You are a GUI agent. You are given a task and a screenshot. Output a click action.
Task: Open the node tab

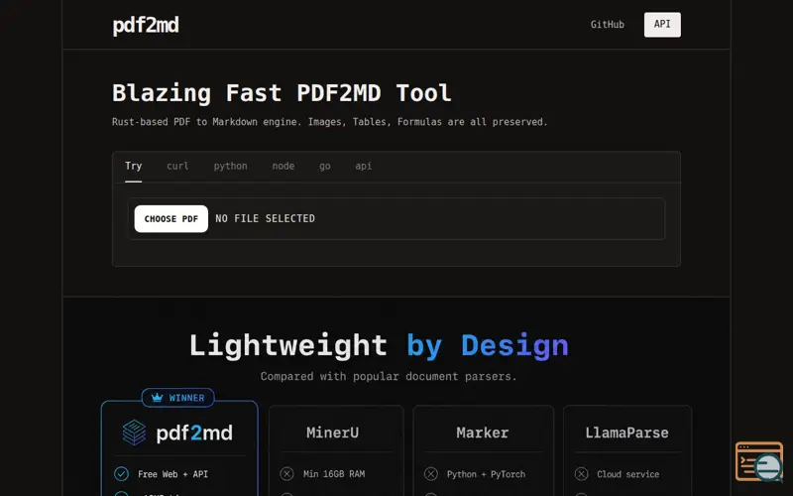click(x=283, y=166)
